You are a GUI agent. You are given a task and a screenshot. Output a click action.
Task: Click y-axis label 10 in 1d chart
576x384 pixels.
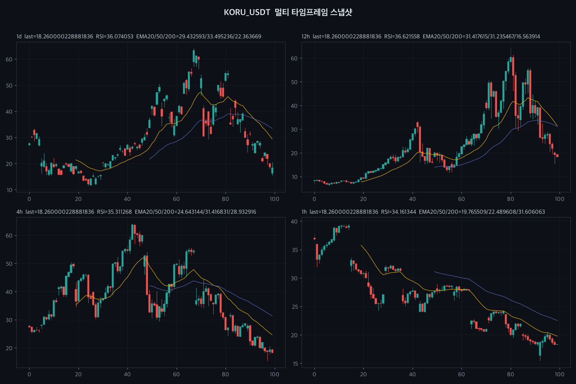(9, 190)
